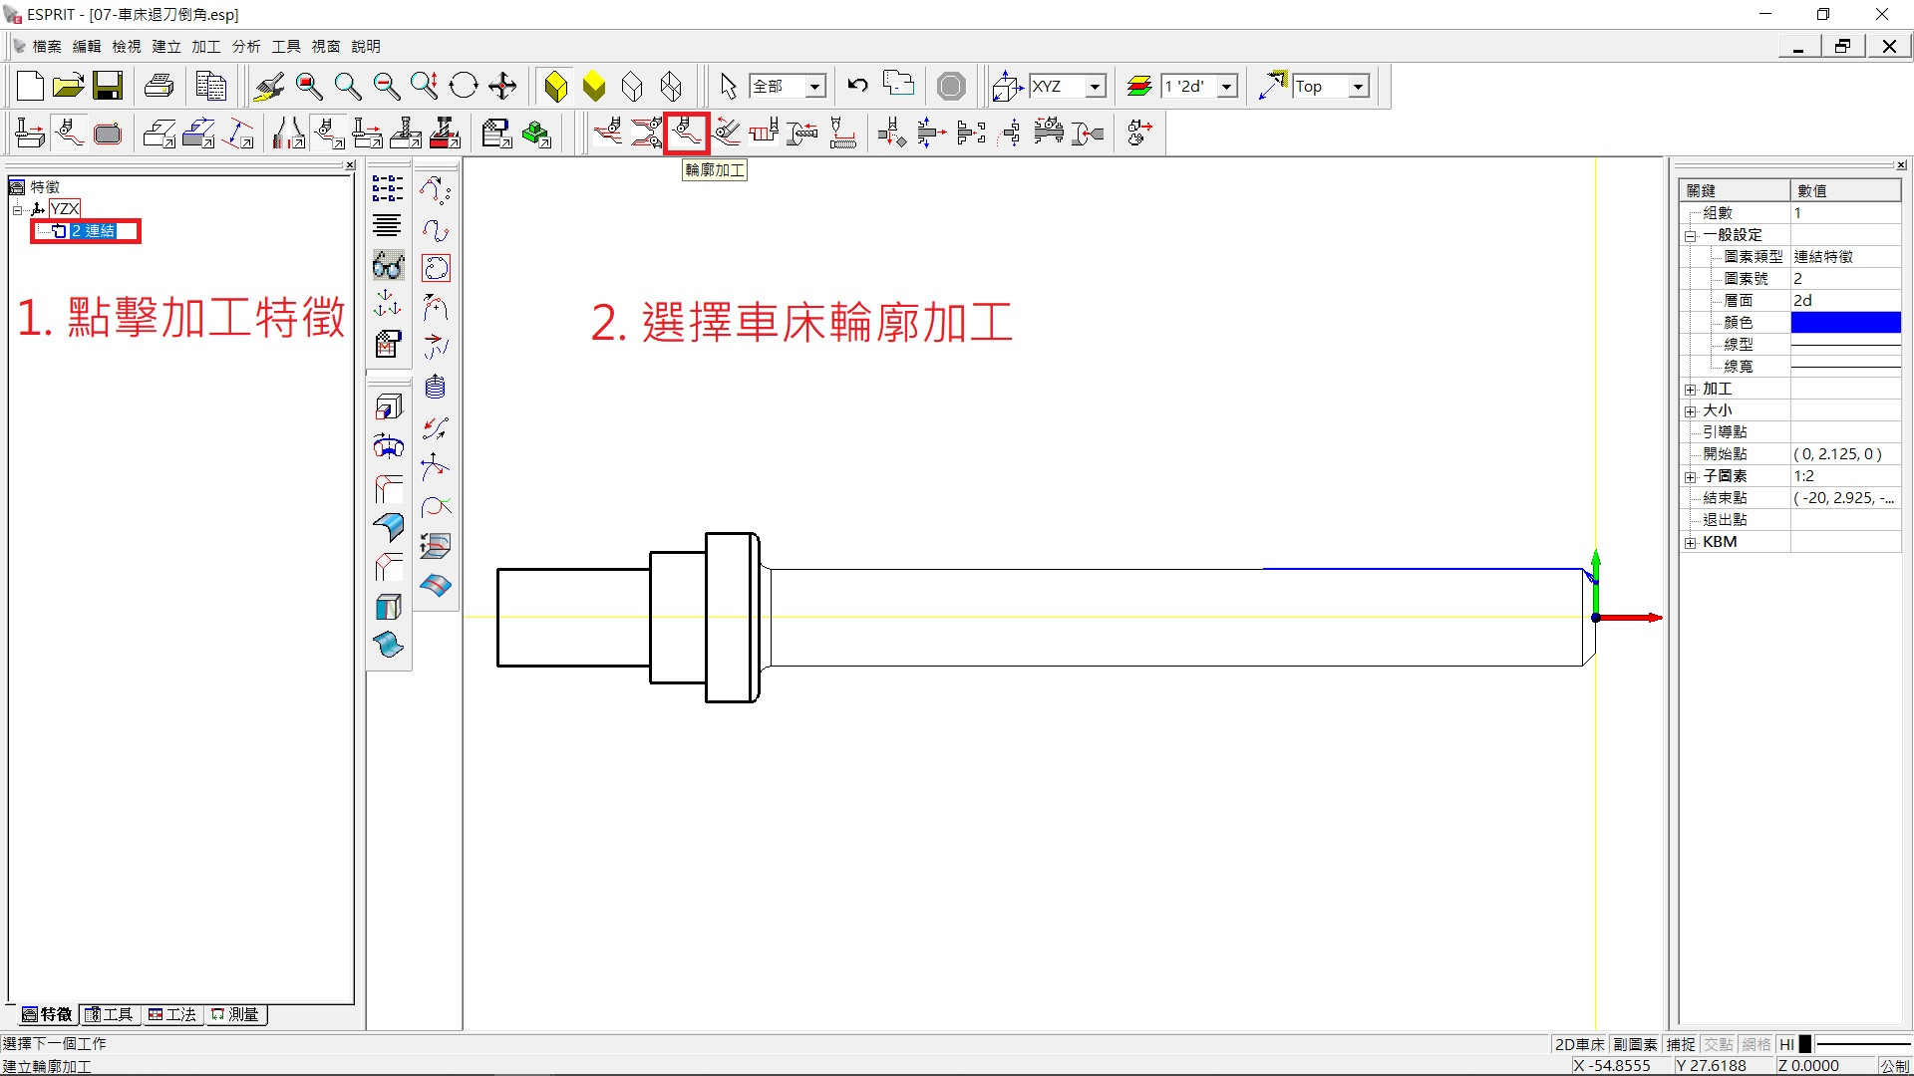Click the blue 顏色 color swatch
This screenshot has height=1076, width=1914.
click(1845, 323)
